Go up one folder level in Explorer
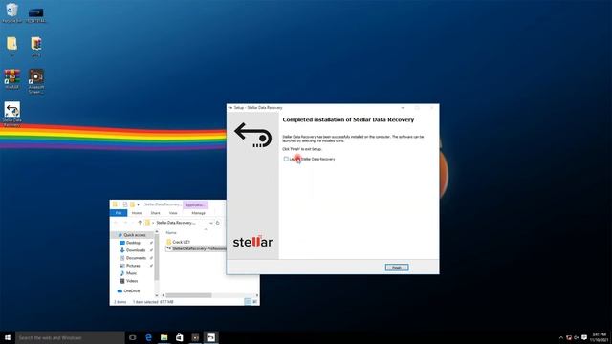This screenshot has height=344, width=612. pos(140,223)
